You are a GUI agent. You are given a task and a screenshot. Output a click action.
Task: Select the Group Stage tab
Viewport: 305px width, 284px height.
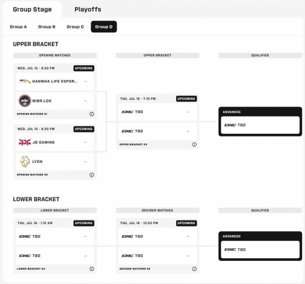(x=32, y=9)
